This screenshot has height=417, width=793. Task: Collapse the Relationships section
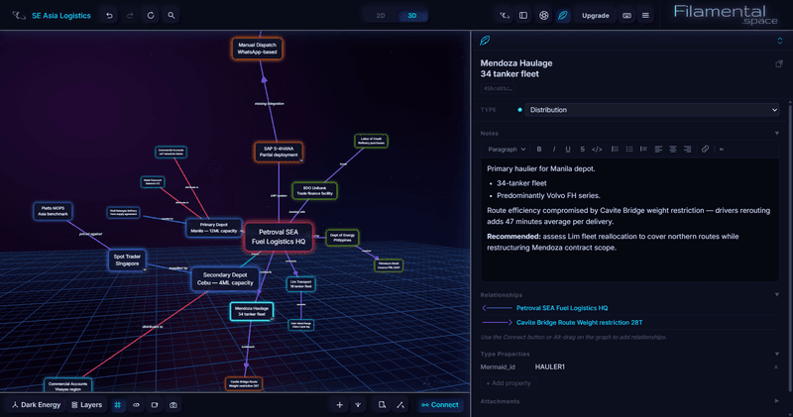[777, 295]
